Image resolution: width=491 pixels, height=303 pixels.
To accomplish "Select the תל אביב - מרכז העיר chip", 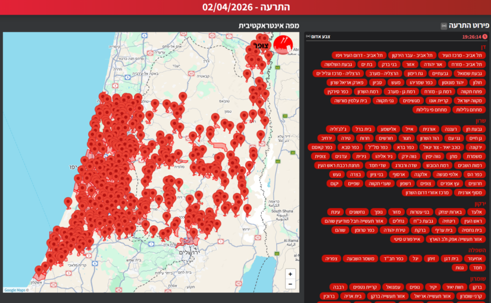I will tap(462, 55).
